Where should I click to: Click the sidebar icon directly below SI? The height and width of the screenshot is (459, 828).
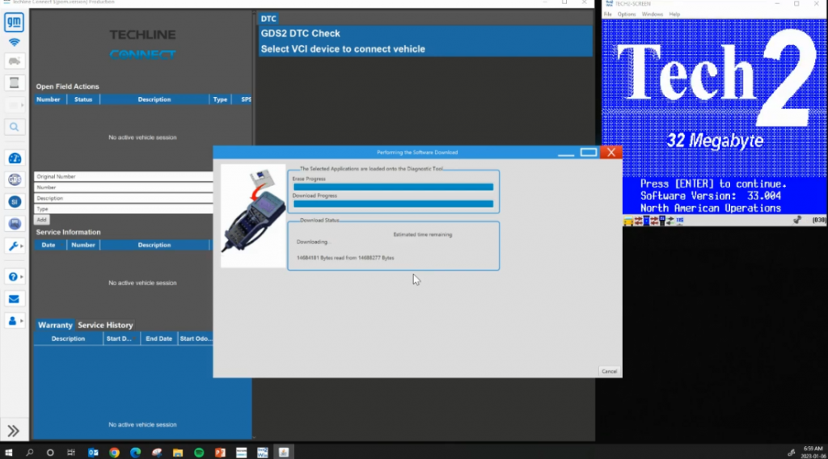[15, 224]
